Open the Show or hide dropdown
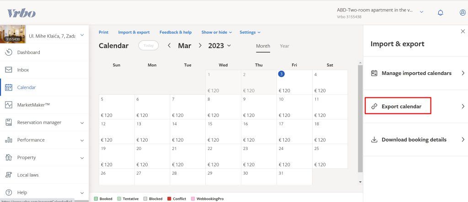Image resolution: width=468 pixels, height=202 pixels. [x=217, y=32]
